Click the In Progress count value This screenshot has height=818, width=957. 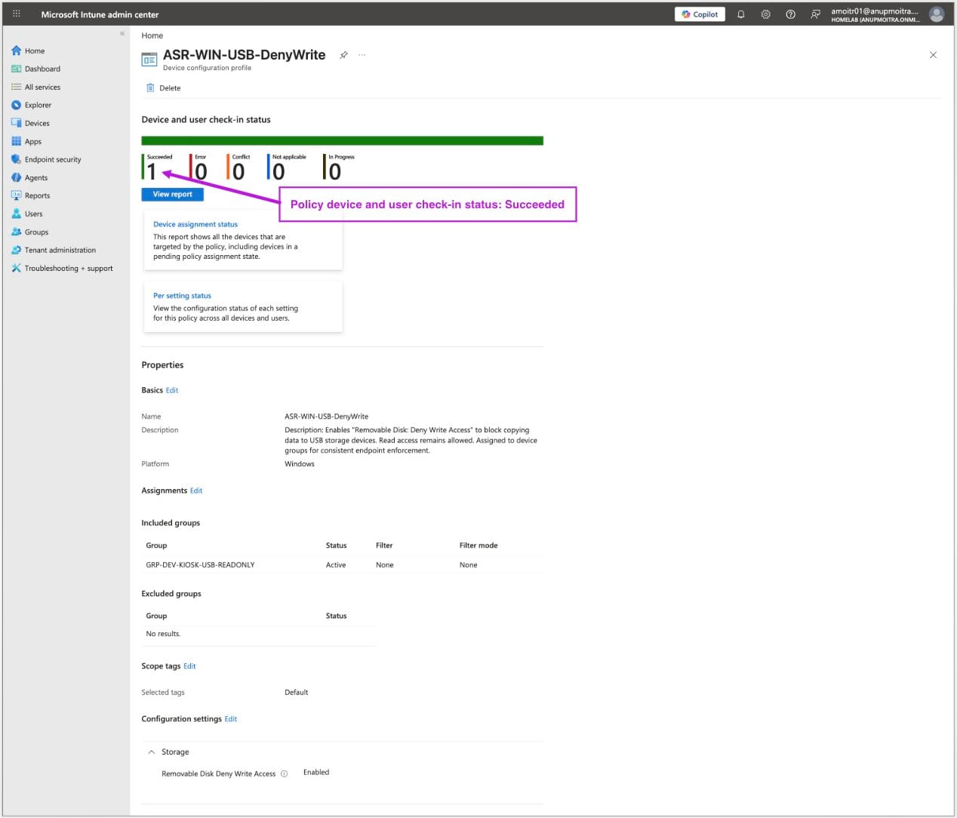334,172
